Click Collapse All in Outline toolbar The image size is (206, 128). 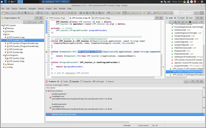coord(172,22)
